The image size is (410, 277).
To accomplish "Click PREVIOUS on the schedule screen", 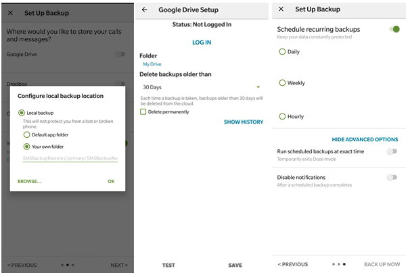I will 293,264.
